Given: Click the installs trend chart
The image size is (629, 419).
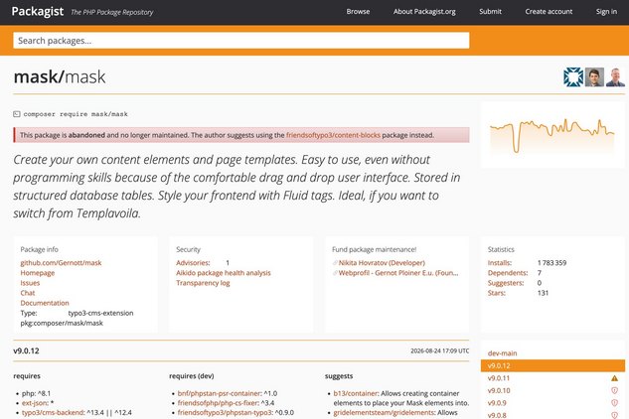Looking at the screenshot, I should (x=551, y=135).
